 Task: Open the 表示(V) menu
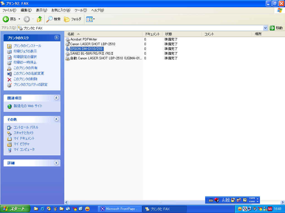coord(41,10)
